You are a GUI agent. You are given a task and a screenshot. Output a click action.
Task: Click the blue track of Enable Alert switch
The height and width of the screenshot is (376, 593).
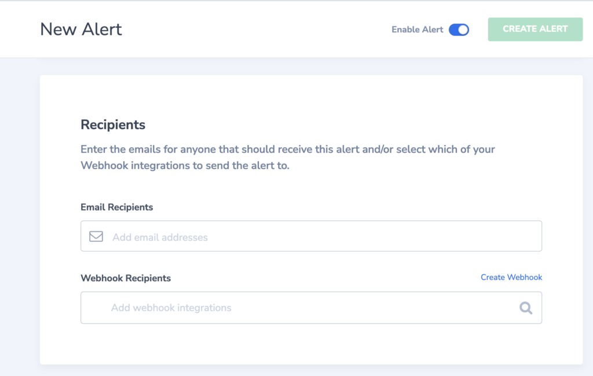coord(453,30)
